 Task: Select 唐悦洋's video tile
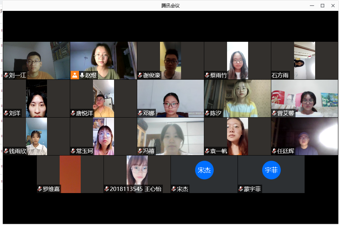point(103,98)
